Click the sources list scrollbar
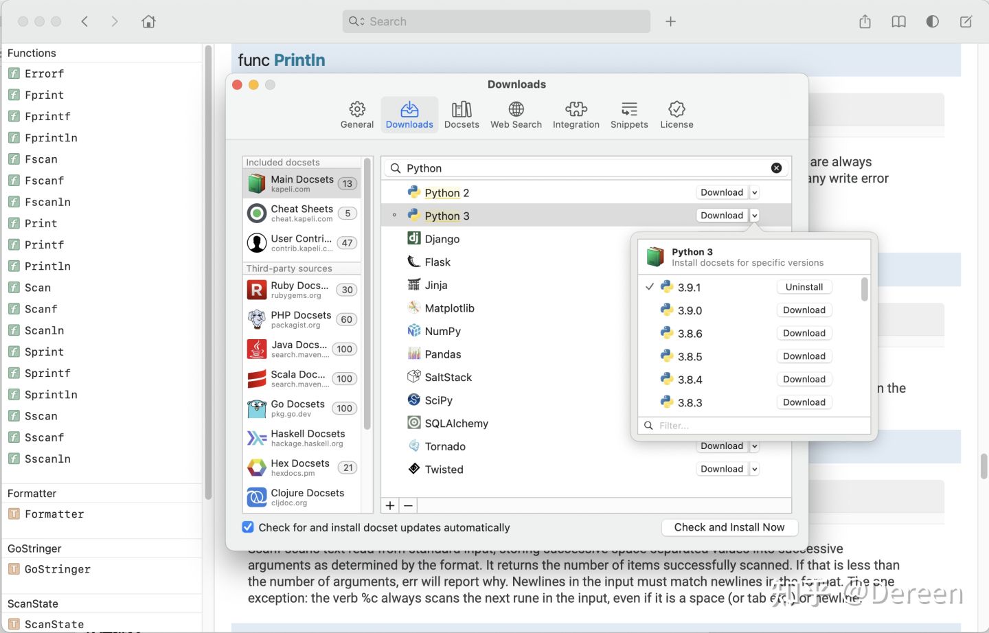The height and width of the screenshot is (633, 989). tap(367, 294)
